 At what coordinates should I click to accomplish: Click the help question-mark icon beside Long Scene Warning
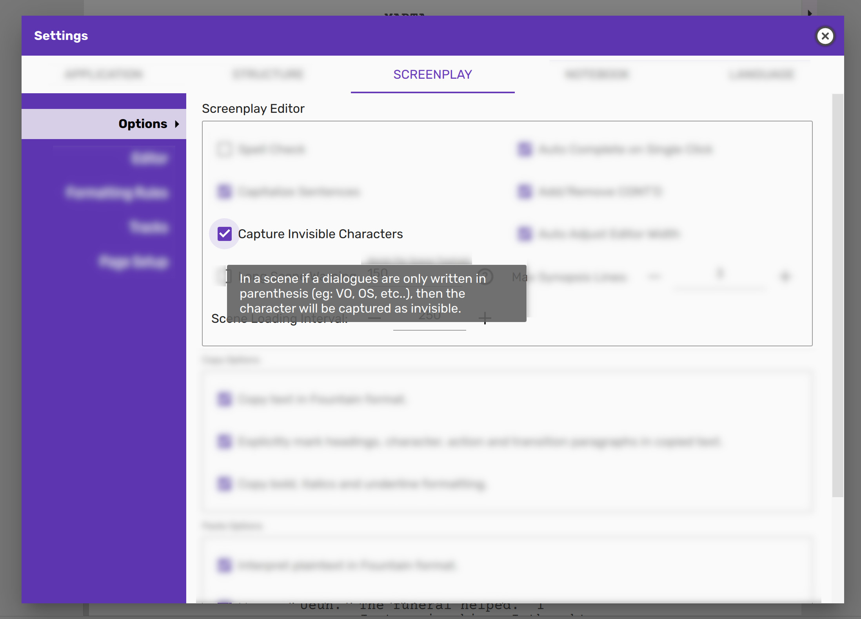pyautogui.click(x=485, y=277)
